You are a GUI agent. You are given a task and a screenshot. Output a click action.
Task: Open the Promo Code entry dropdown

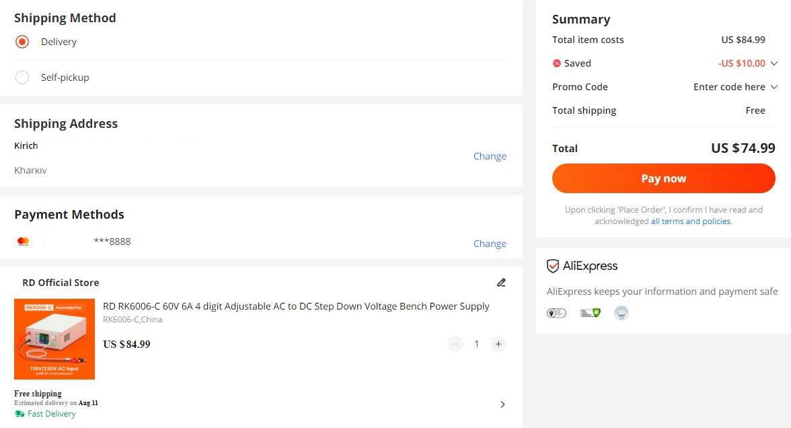(x=774, y=87)
